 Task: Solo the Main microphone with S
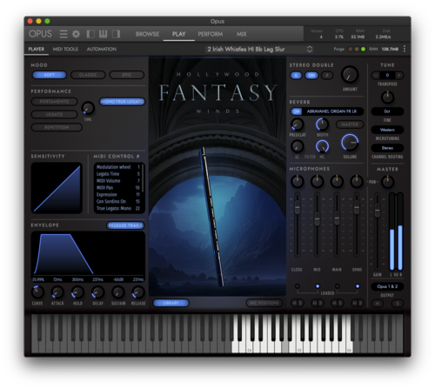pyautogui.click(x=340, y=303)
